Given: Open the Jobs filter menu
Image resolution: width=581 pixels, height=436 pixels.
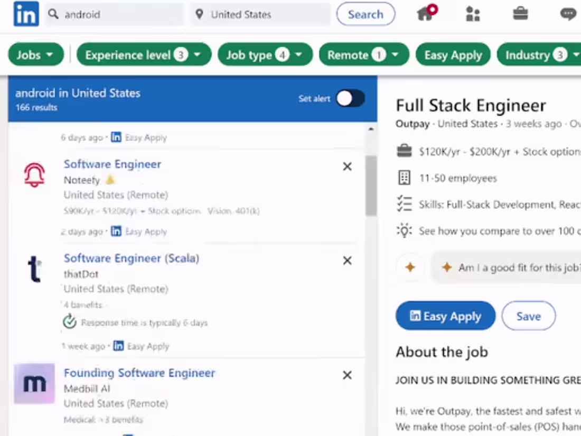Looking at the screenshot, I should pyautogui.click(x=35, y=54).
